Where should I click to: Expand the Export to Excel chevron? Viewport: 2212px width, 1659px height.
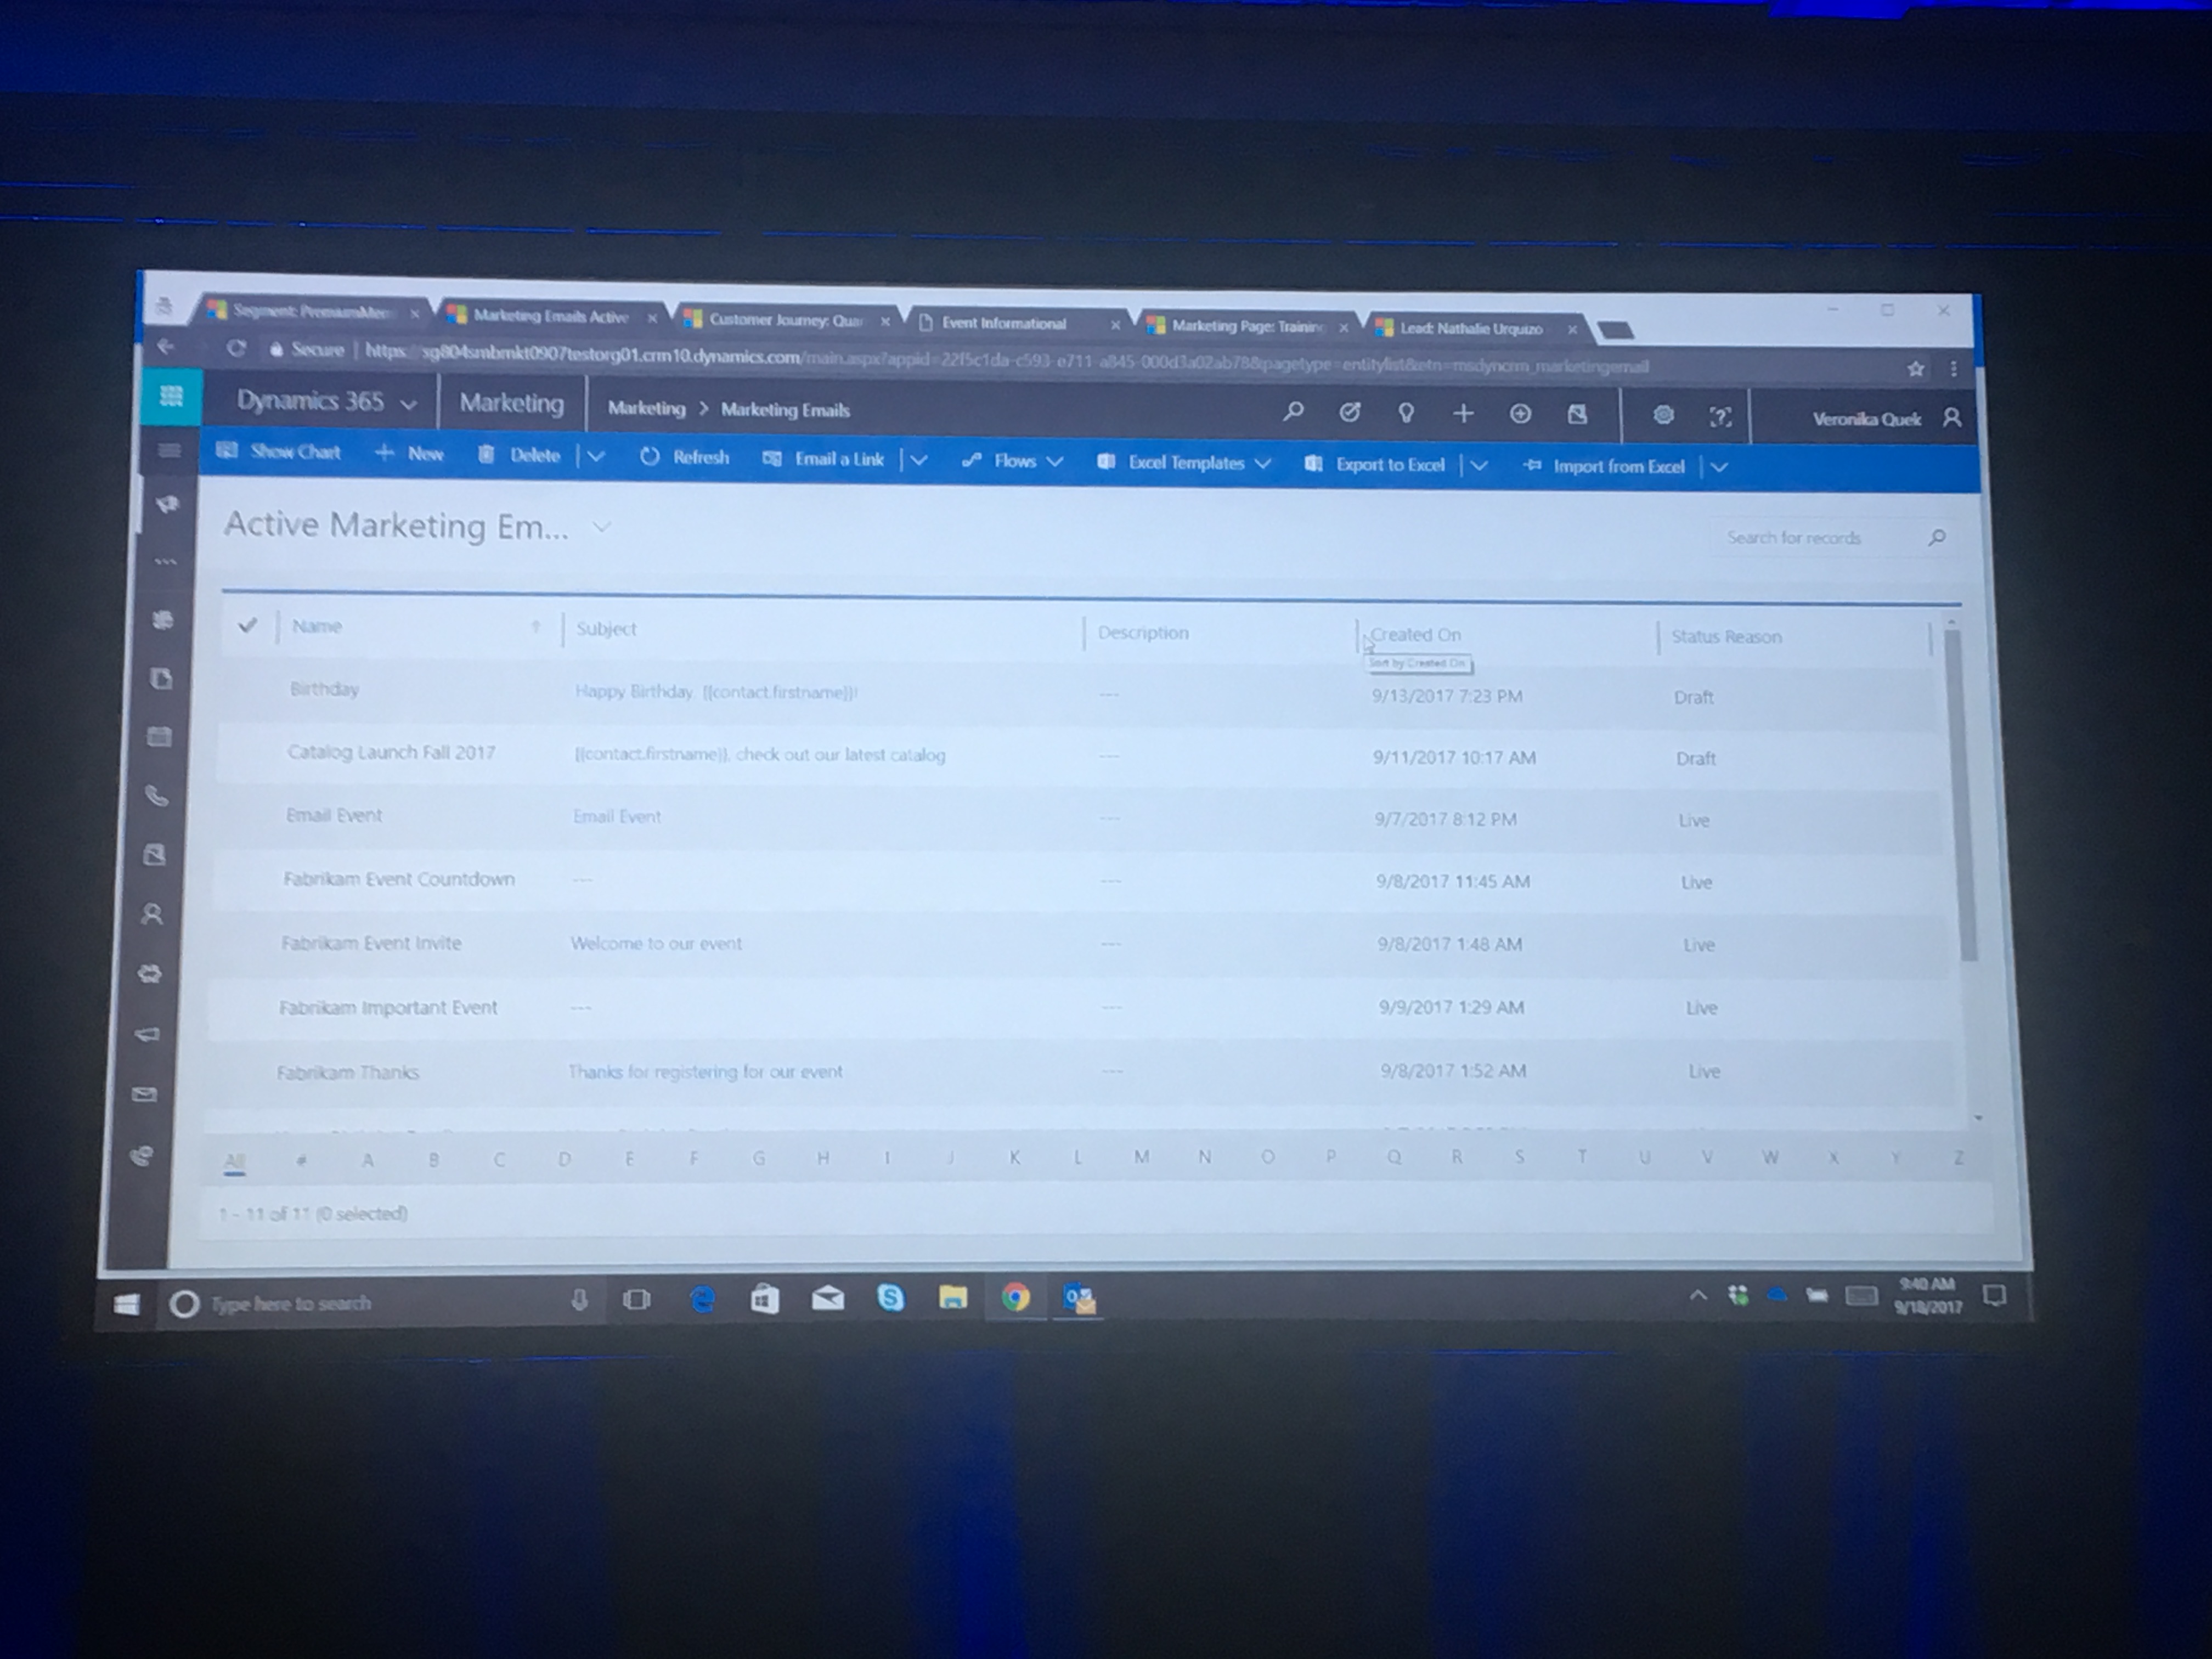tap(1479, 465)
